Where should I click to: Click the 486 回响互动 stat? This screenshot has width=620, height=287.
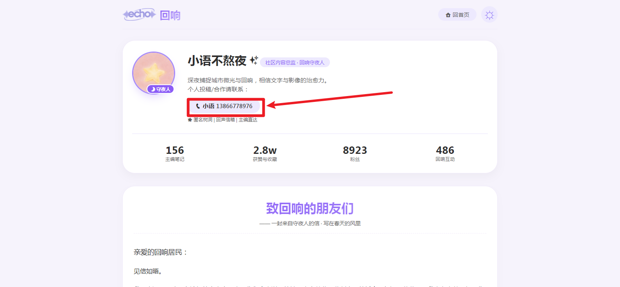445,153
